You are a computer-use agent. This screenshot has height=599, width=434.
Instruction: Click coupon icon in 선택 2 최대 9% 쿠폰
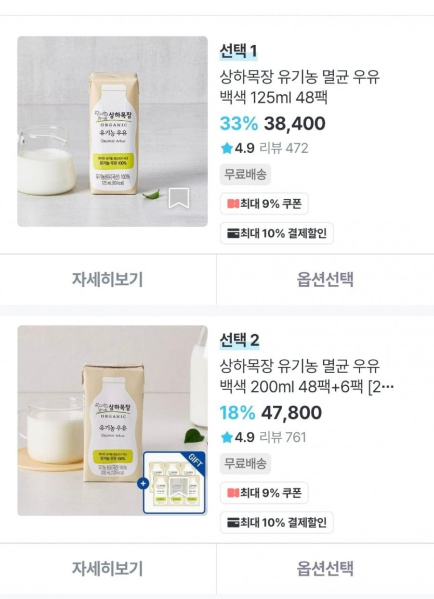tap(233, 493)
